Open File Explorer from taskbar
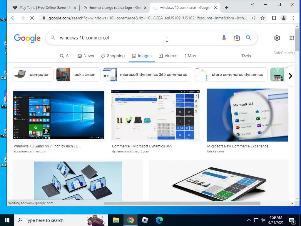This screenshot has width=301, height=226. click(116, 220)
